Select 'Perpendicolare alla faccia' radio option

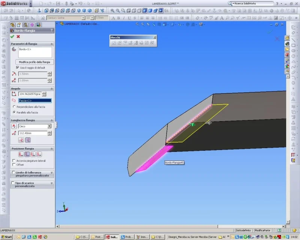point(14,106)
